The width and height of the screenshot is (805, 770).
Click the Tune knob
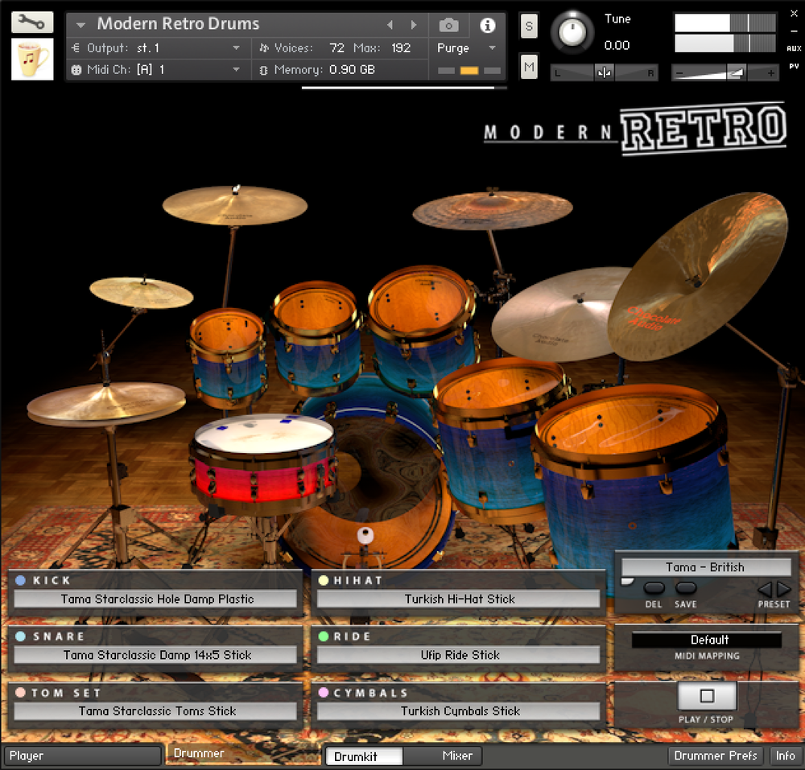tap(572, 32)
